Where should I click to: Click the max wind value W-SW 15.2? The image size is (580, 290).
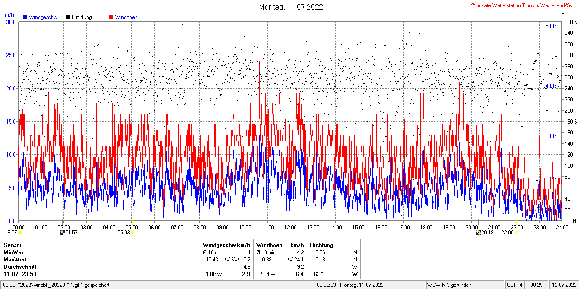pos(238,260)
